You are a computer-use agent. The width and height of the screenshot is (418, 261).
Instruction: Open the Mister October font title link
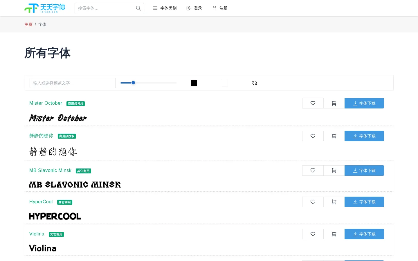[x=46, y=103]
